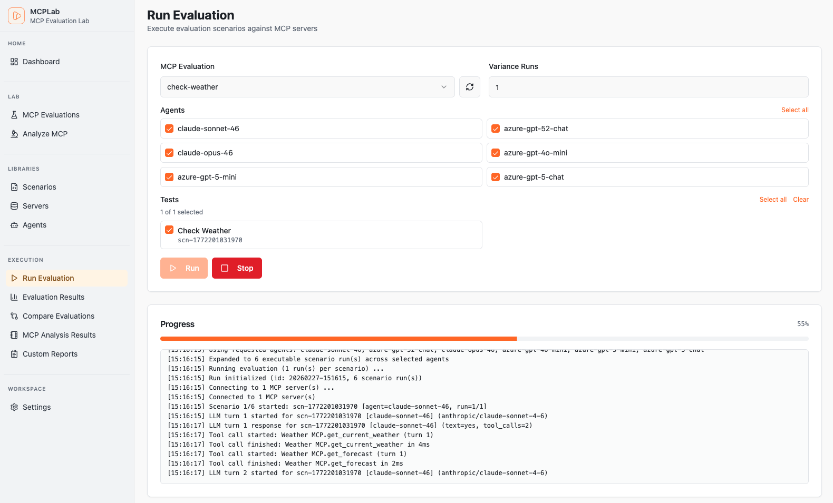
Task: Click the orange evaluation progress bar
Action: [338, 339]
